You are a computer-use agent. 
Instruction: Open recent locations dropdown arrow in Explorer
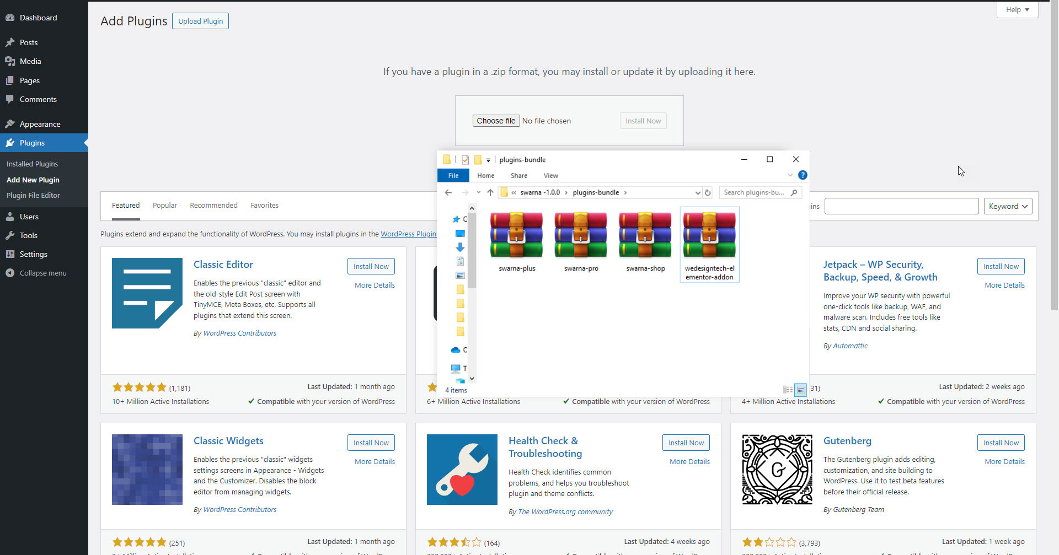point(478,192)
